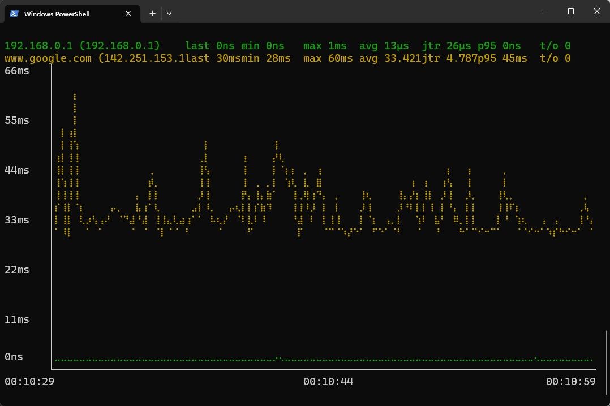The width and height of the screenshot is (610, 406).
Task: Click the 'avg 13µs' value
Action: pyautogui.click(x=384, y=46)
